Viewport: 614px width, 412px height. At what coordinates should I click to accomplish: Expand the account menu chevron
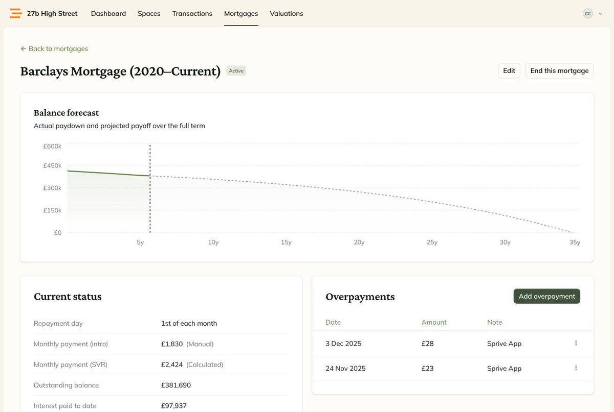[601, 14]
